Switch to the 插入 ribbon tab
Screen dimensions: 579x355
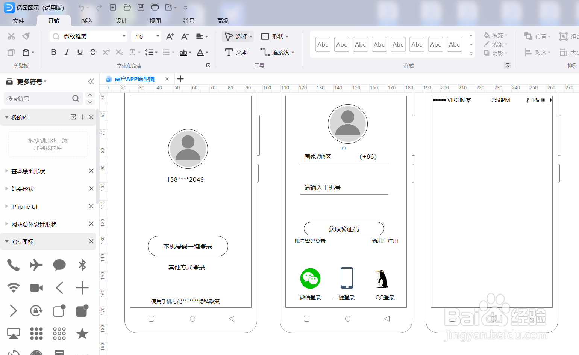(88, 21)
